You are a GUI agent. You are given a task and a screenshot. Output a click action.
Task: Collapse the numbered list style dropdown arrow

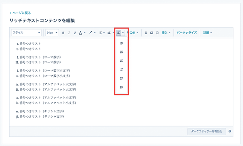123,33
